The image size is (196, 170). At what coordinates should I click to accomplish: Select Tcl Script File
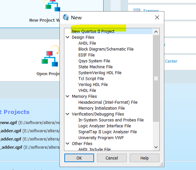91,78
